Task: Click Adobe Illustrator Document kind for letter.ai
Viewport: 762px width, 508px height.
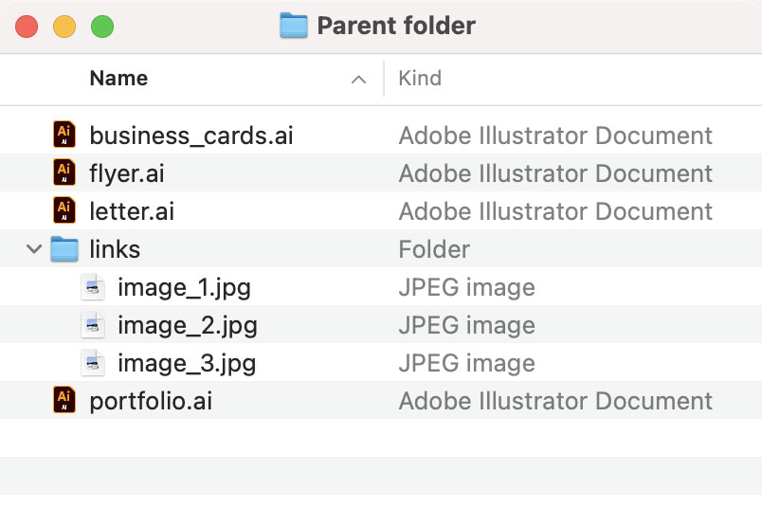Action: [555, 211]
